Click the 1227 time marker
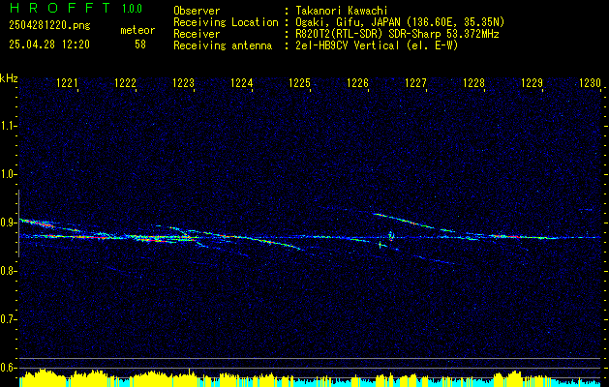The height and width of the screenshot is (387, 609). [x=416, y=83]
